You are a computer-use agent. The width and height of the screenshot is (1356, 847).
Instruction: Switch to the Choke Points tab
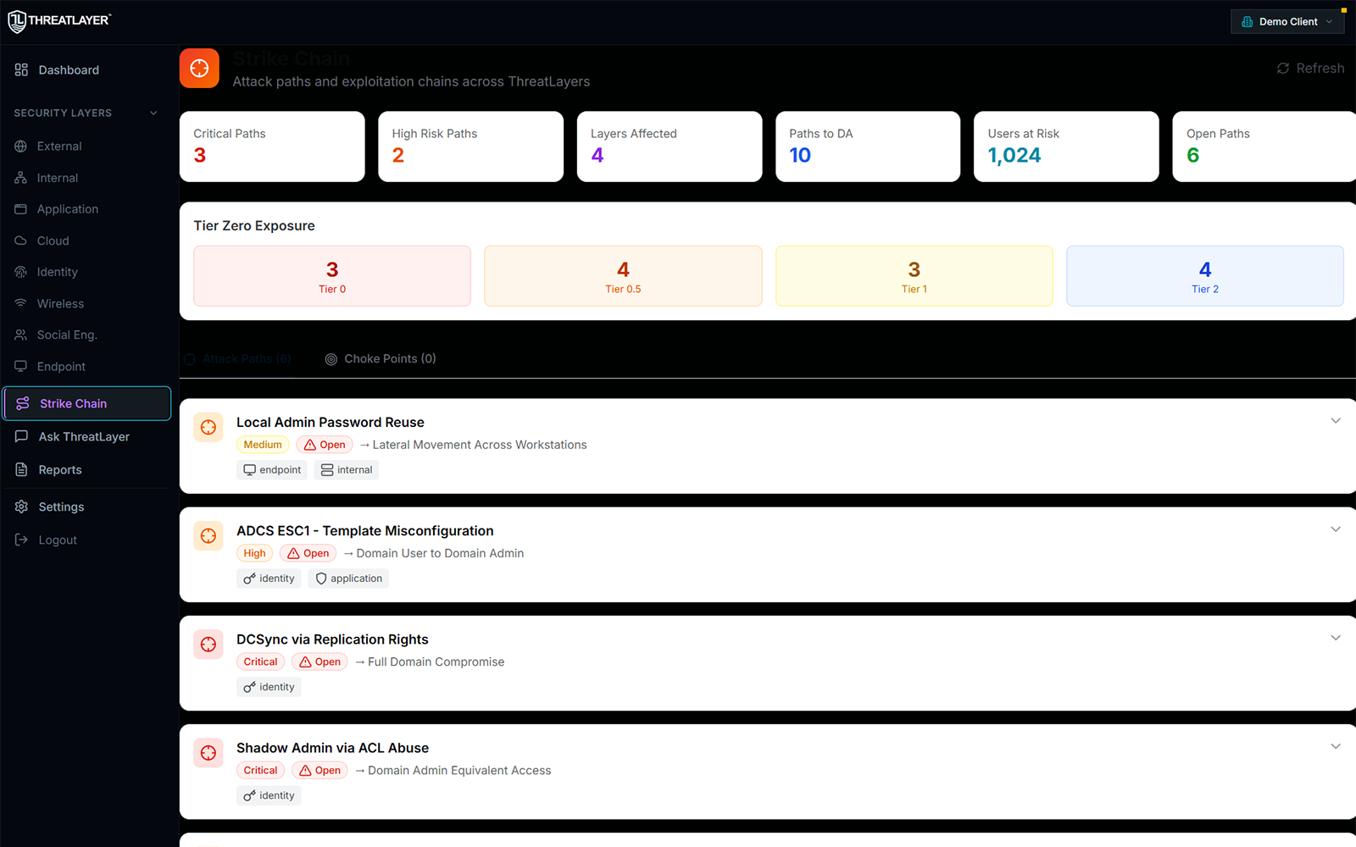tap(380, 358)
